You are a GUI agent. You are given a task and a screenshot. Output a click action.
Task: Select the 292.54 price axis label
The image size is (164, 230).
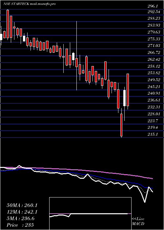[x=154, y=12]
